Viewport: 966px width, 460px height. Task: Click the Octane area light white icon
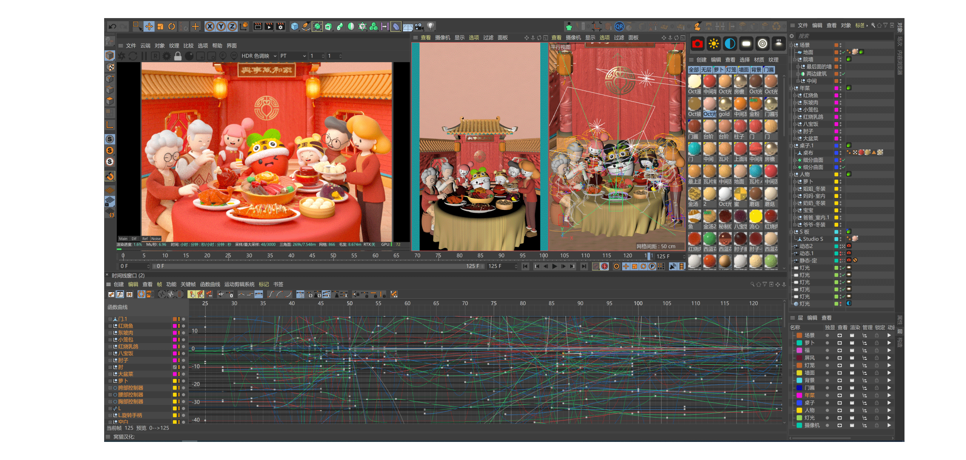746,44
